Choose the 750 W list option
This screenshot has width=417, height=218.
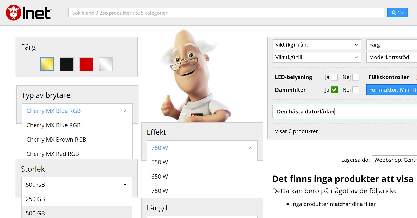click(202, 191)
